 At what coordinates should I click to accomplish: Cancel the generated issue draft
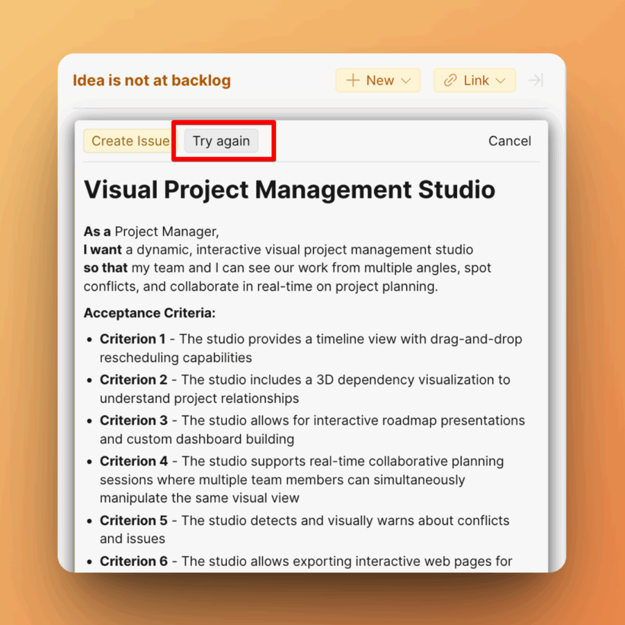[x=509, y=141]
